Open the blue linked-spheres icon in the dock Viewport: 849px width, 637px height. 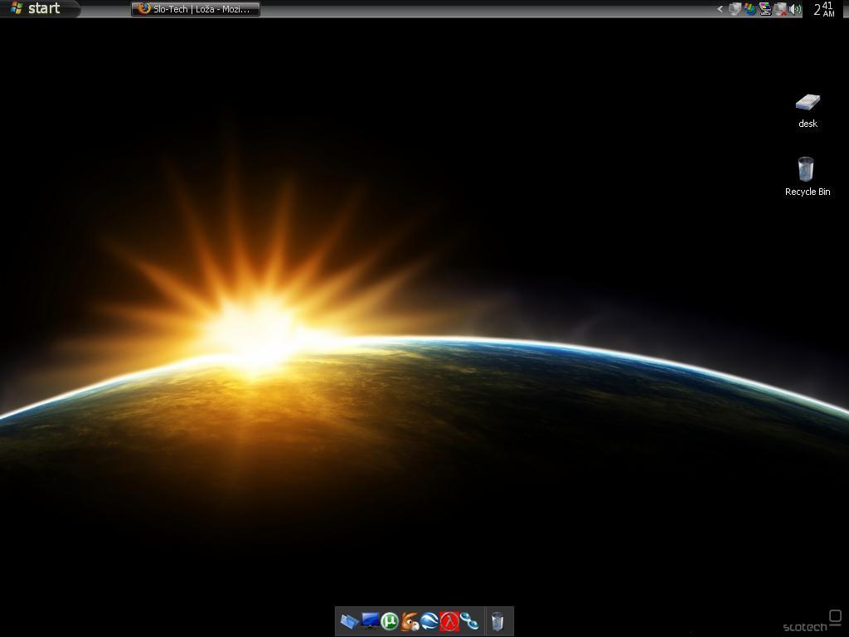tap(469, 621)
